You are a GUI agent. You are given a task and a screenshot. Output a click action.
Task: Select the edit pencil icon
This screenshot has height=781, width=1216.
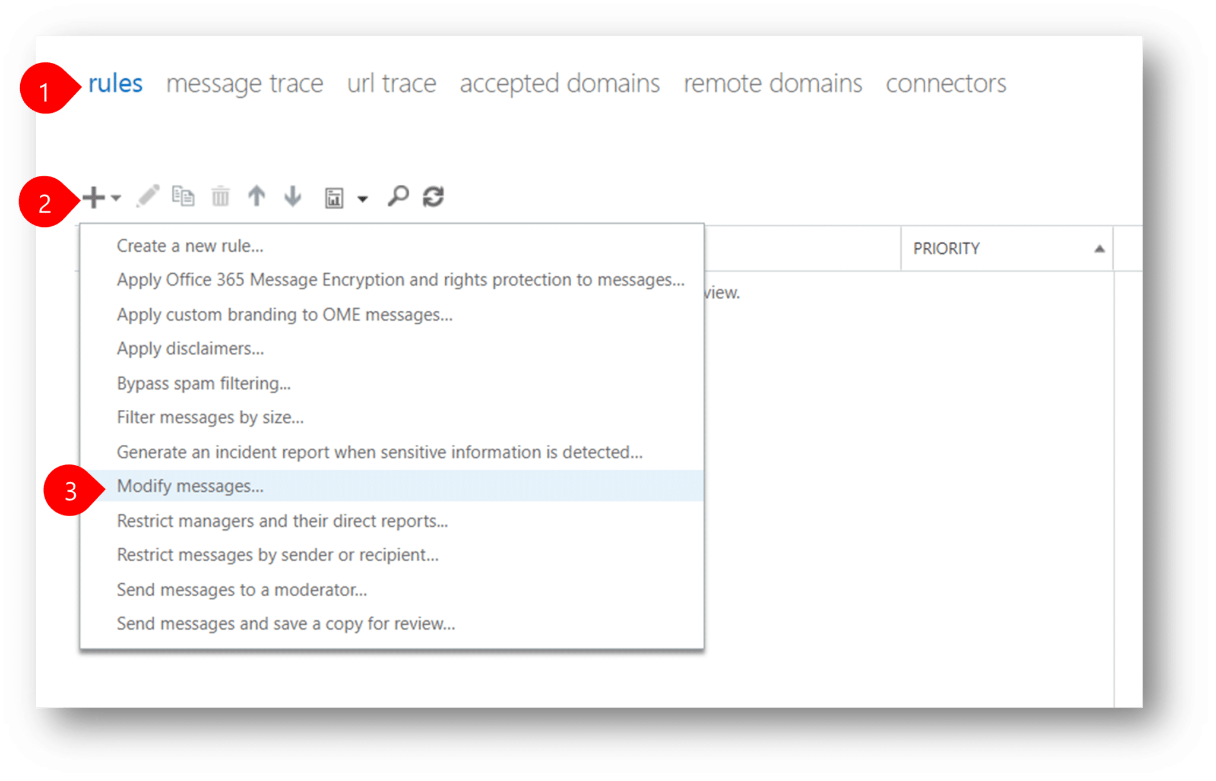(148, 196)
